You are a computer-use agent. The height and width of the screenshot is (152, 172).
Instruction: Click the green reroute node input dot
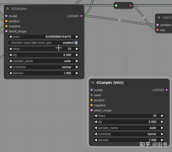116,5
